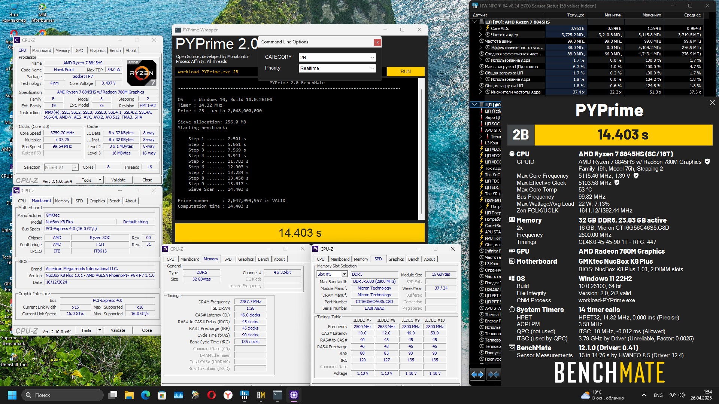
Task: Open Socket #1 selection dropdown in CPU-Z
Action: coord(61,167)
